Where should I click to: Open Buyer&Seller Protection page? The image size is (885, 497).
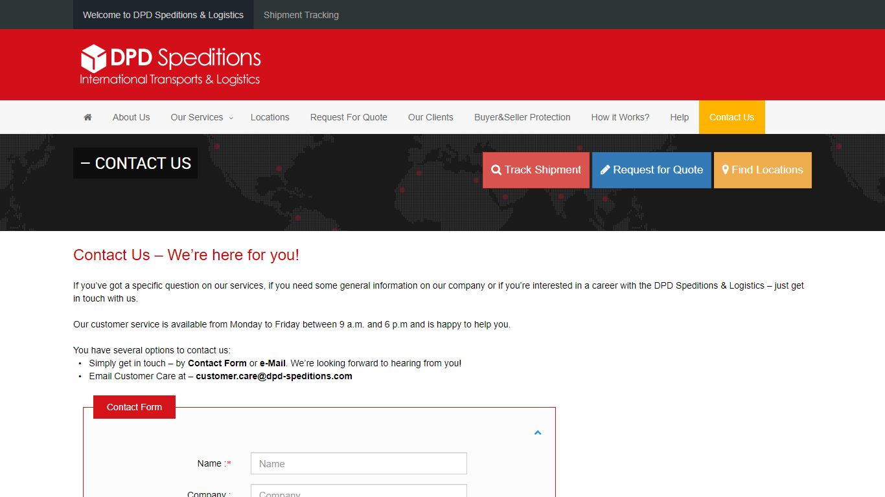point(522,117)
